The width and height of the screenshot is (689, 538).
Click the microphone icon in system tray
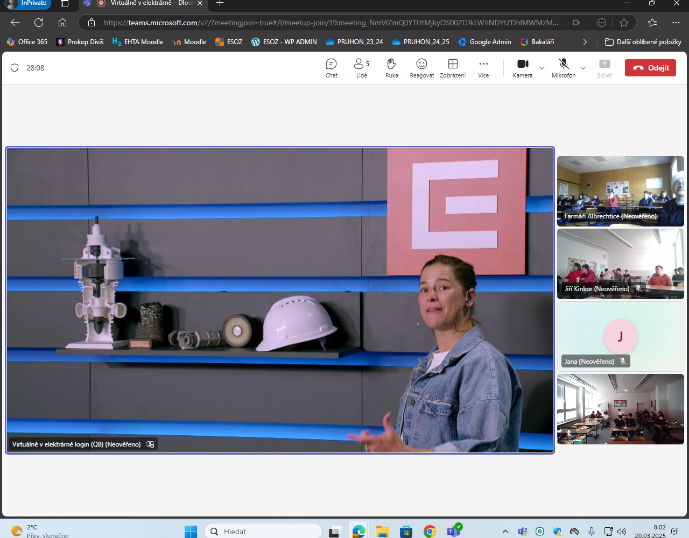592,532
